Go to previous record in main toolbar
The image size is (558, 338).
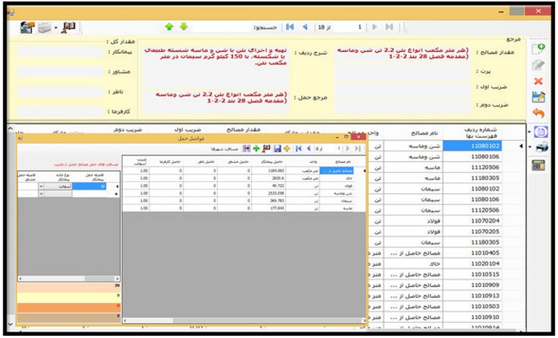(305, 26)
